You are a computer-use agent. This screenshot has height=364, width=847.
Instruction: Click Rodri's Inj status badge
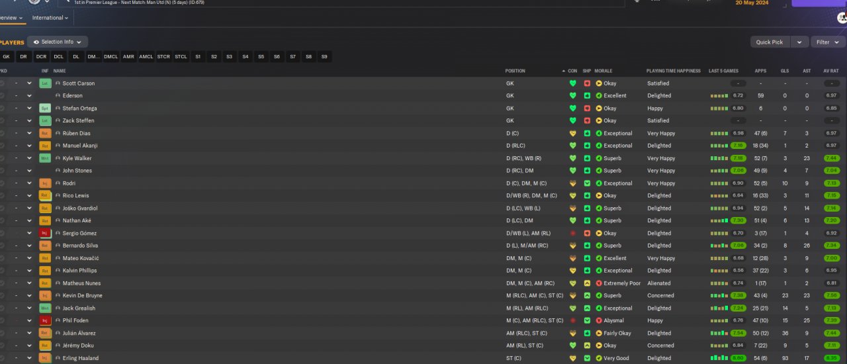(45, 183)
